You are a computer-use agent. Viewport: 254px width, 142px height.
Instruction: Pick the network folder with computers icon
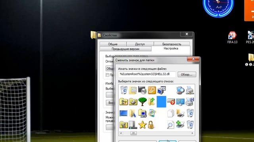tap(123, 102)
